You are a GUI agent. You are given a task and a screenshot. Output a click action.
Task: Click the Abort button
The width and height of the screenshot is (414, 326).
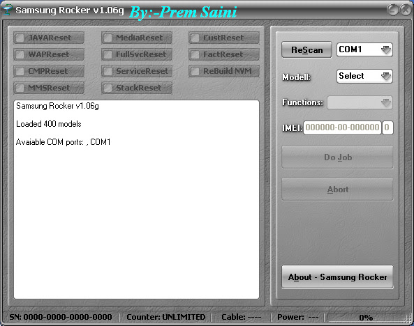pyautogui.click(x=337, y=189)
